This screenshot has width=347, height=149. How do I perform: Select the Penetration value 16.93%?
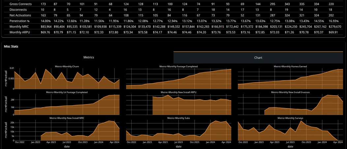(333, 21)
